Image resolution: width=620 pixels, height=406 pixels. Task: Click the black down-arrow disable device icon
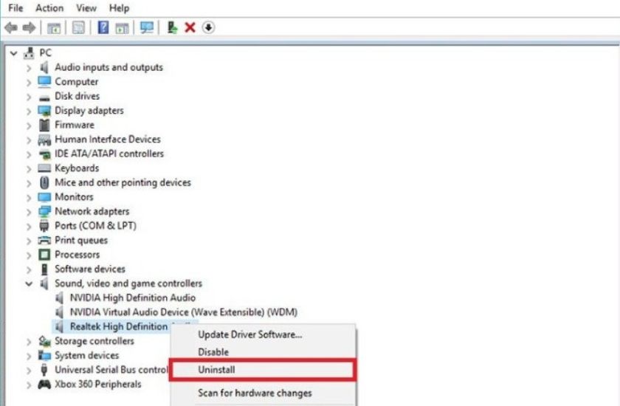click(x=208, y=27)
